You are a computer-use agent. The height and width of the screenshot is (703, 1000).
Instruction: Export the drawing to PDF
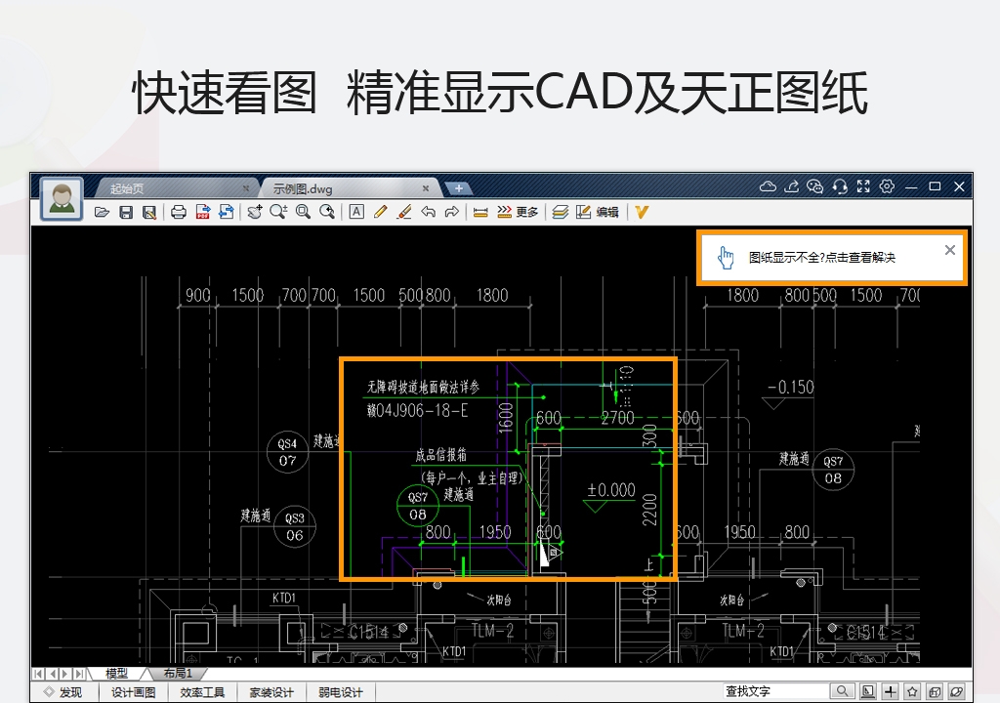(x=200, y=211)
